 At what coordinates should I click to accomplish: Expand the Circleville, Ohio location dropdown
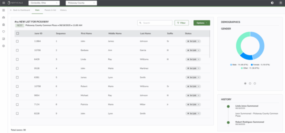pos(44,3)
